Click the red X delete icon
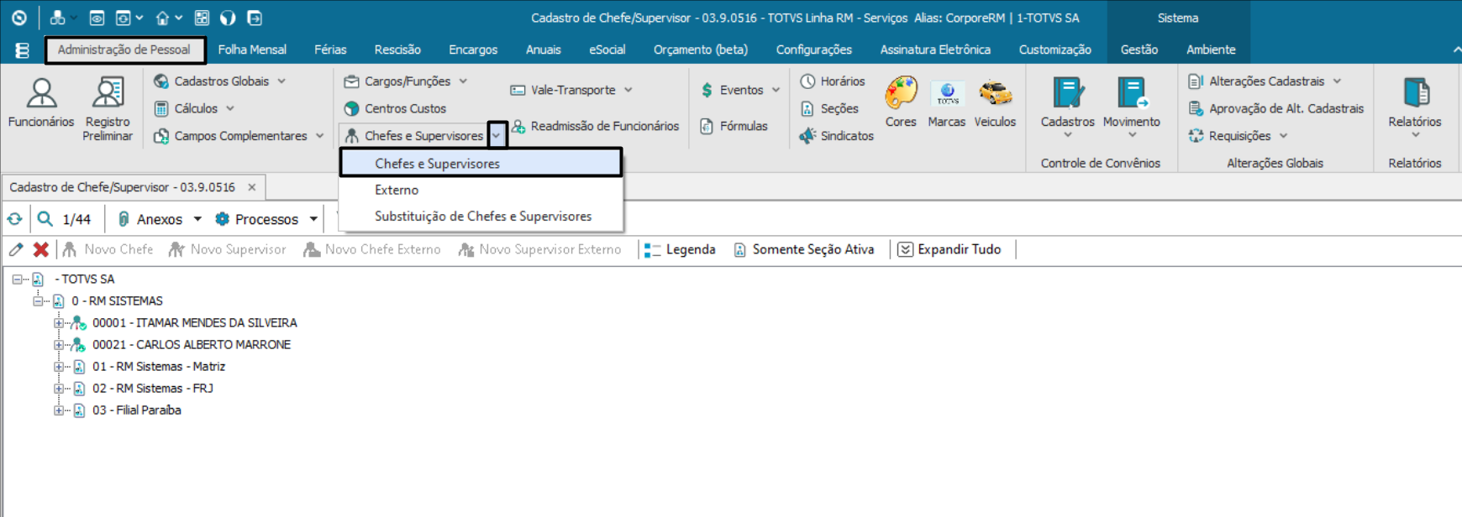The height and width of the screenshot is (517, 1462). click(x=40, y=249)
